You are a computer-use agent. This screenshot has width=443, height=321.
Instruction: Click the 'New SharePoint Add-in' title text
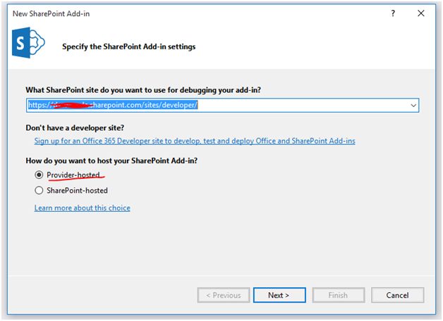tap(51, 13)
